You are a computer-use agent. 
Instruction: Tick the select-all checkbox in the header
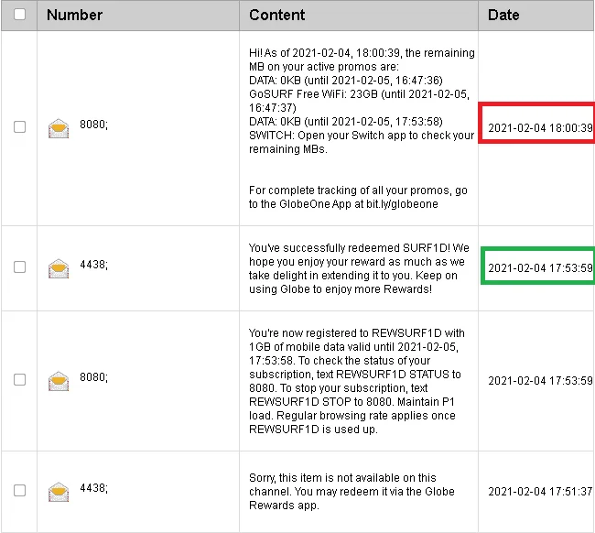click(x=19, y=15)
